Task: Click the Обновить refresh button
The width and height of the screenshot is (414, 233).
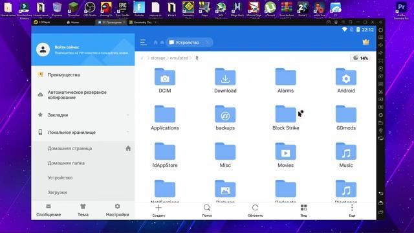Action: click(x=255, y=210)
